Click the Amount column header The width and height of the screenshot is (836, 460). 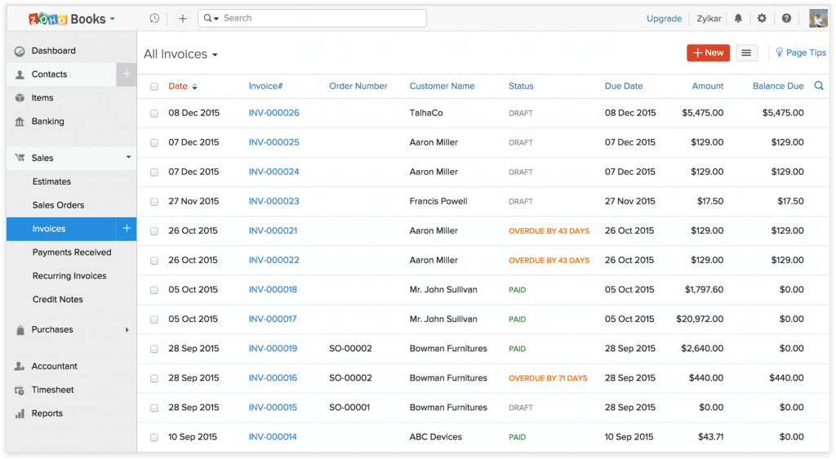click(708, 86)
